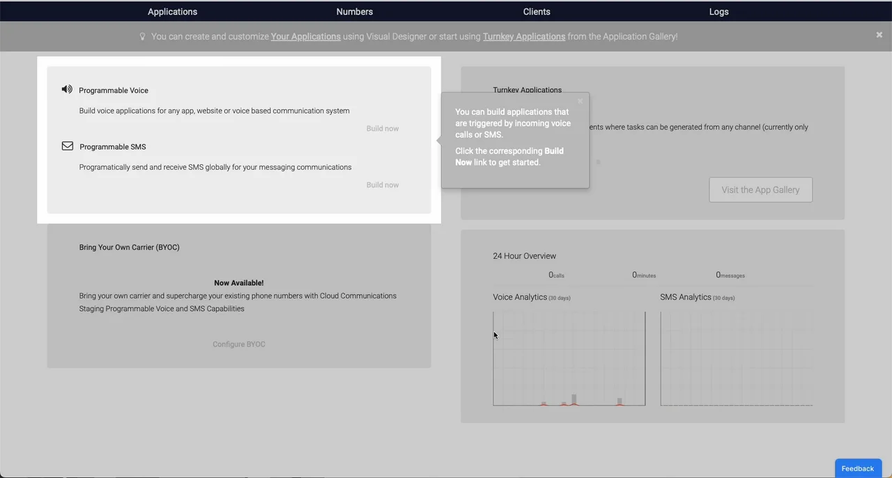
Task: Close the Build Now tooltip popup
Action: coord(580,102)
